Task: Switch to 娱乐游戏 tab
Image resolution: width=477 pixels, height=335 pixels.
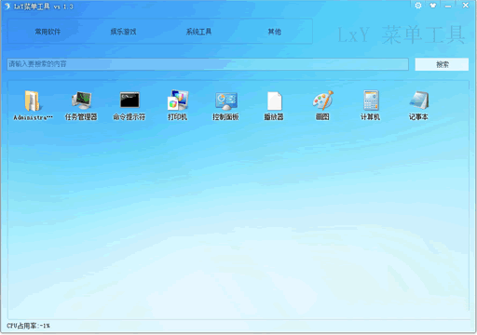Action: tap(123, 32)
